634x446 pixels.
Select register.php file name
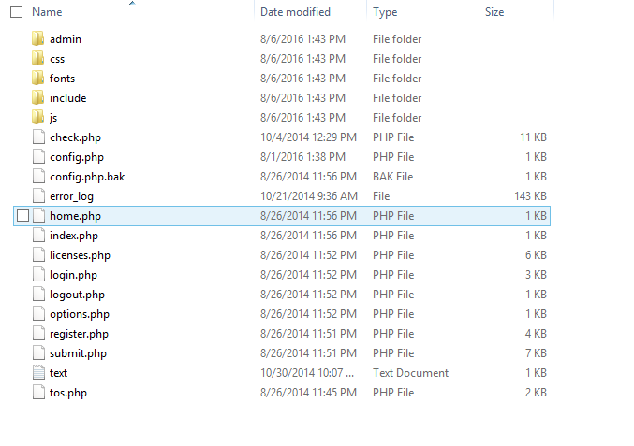point(80,334)
